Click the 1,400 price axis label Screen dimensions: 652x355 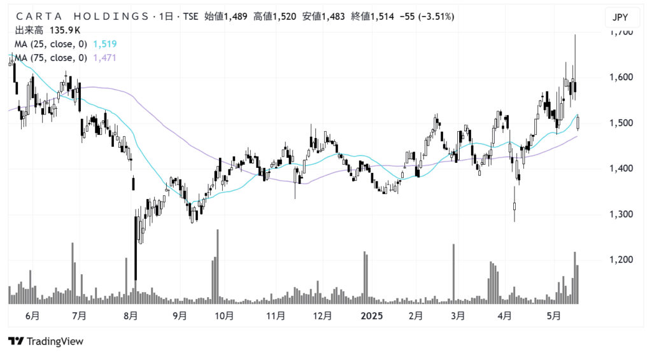coord(621,169)
